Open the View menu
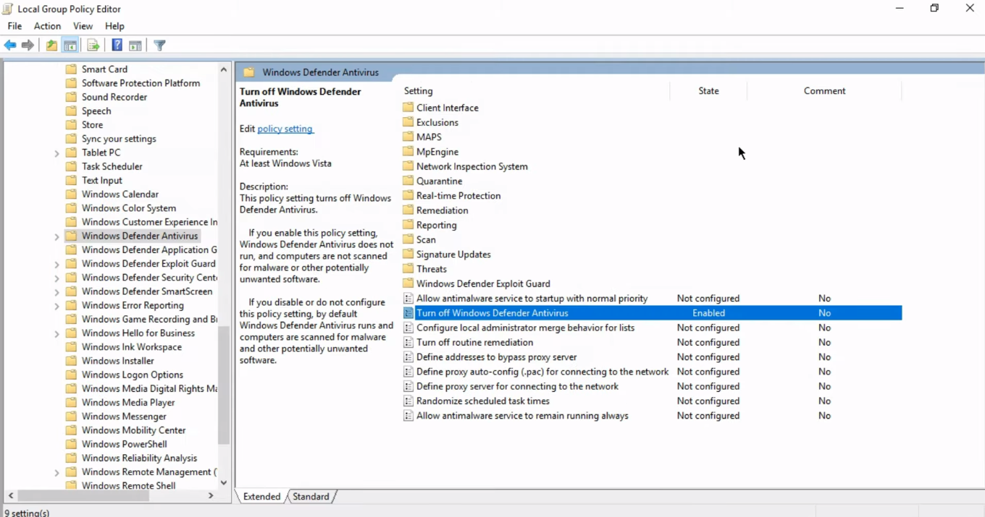The image size is (985, 517). [83, 26]
